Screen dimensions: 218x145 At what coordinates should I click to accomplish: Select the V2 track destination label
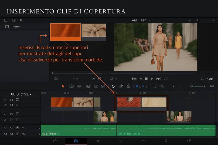[11, 105]
